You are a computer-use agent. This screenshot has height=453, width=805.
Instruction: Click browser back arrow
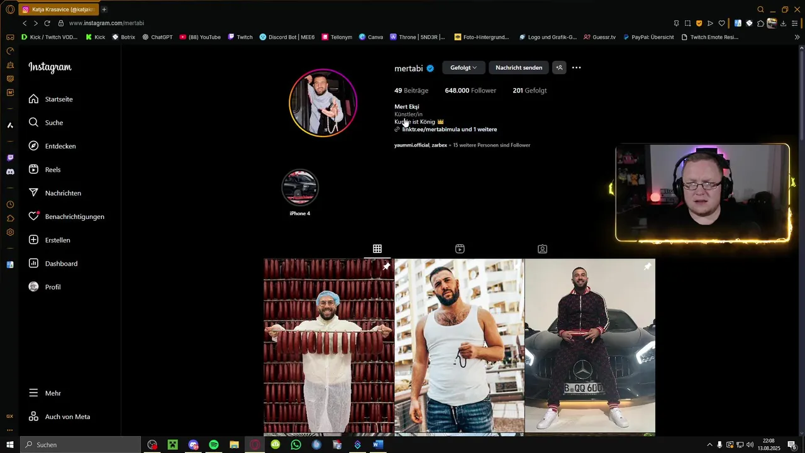(25, 23)
